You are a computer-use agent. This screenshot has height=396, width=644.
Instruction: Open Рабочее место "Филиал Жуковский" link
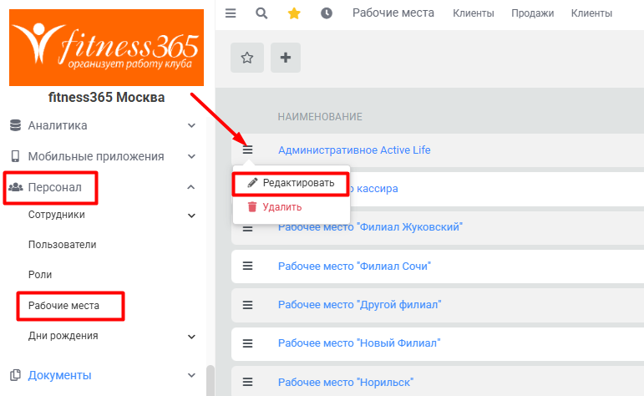point(370,227)
